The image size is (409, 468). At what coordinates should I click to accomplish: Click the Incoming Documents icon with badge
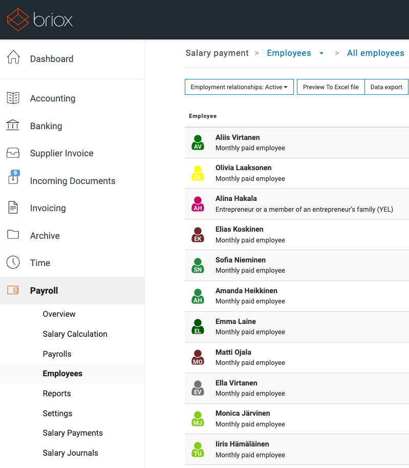tap(13, 179)
